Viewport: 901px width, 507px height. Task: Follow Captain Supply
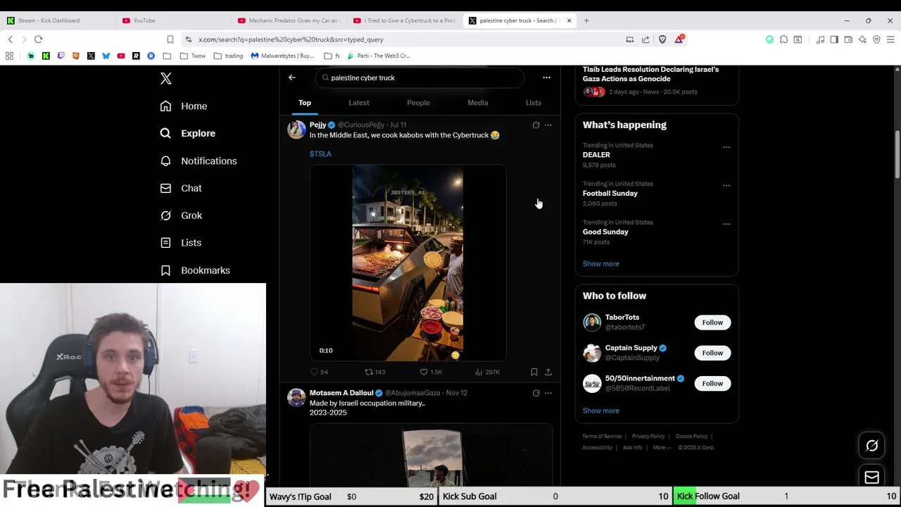tap(712, 353)
